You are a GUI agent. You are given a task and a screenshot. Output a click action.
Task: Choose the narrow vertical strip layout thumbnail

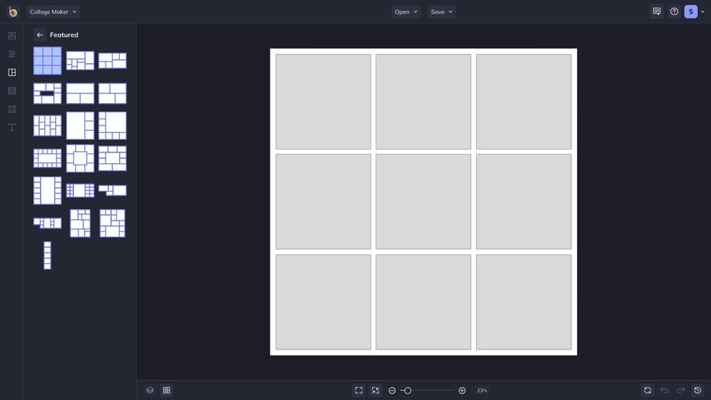coord(47,256)
